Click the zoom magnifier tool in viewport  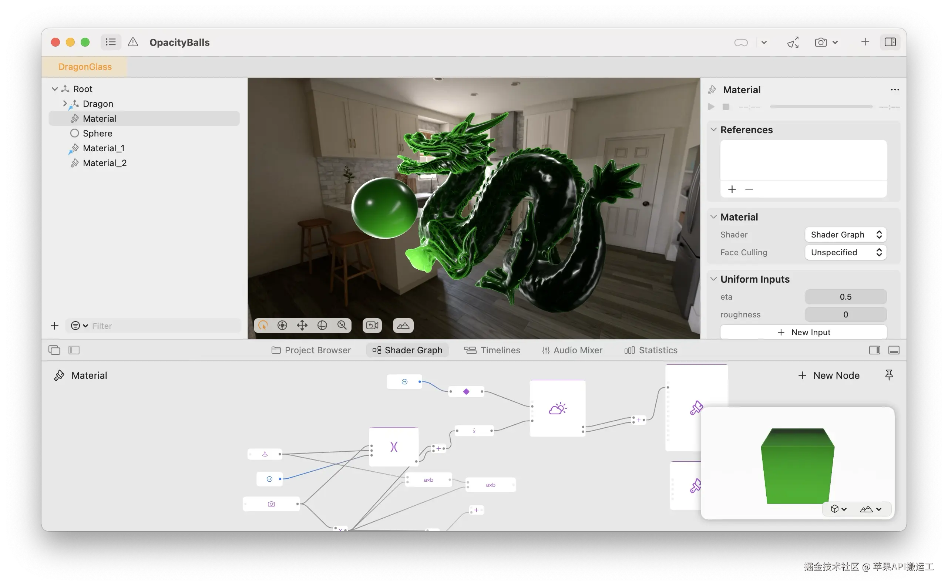point(342,325)
